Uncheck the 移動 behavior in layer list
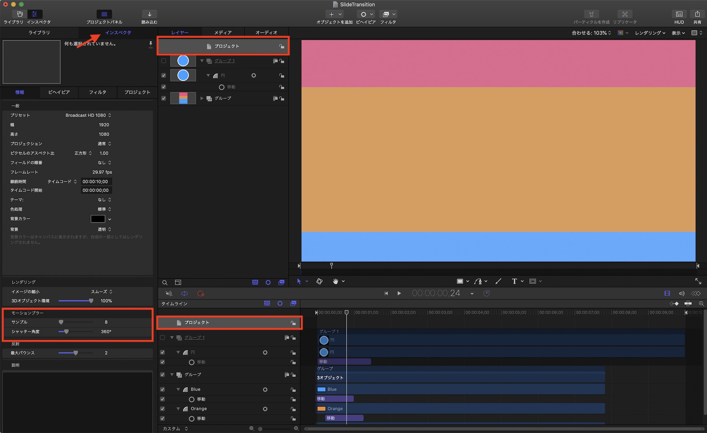This screenshot has height=433, width=707. click(163, 87)
